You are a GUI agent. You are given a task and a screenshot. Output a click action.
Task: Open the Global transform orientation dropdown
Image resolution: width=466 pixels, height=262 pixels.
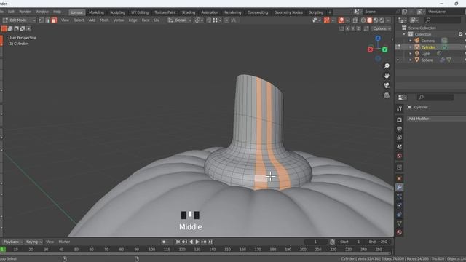click(179, 20)
